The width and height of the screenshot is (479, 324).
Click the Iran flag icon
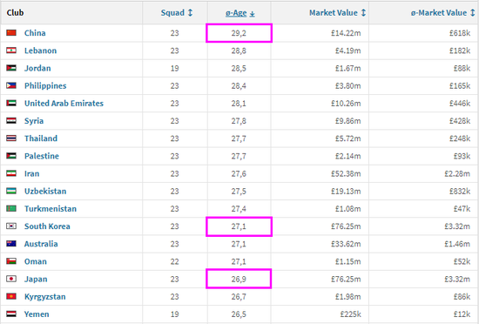pos(11,173)
